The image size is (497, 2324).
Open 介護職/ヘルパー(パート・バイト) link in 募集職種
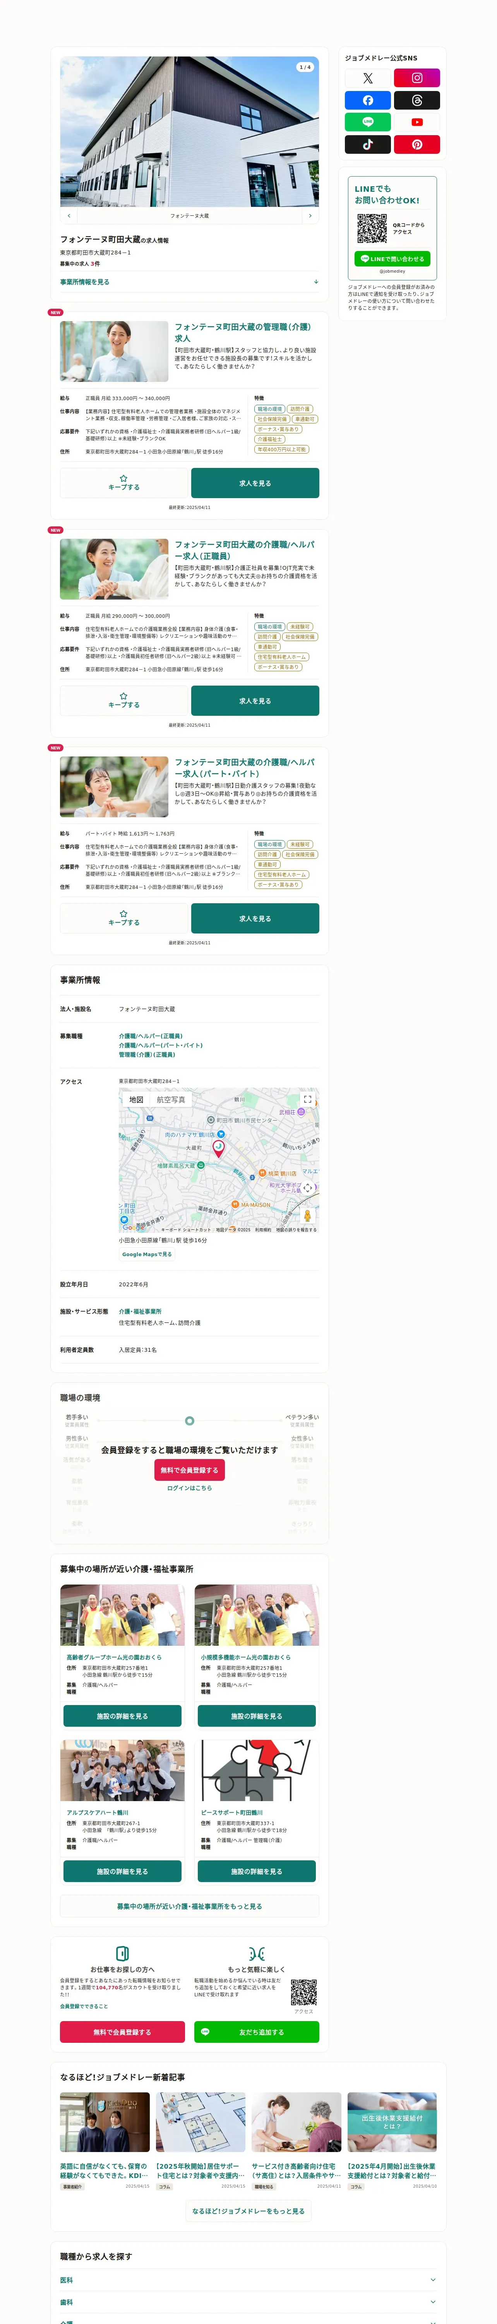161,1045
